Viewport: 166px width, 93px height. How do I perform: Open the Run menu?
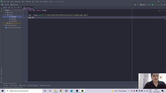click(x=33, y=2)
